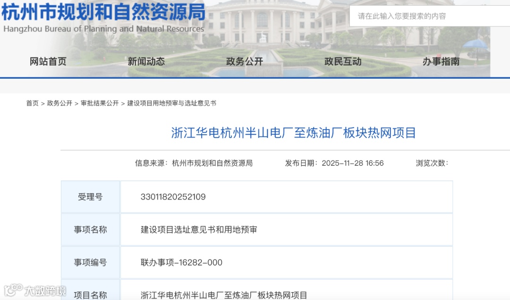Click the 事项编号 table header cell
The width and height of the screenshot is (510, 300).
pos(90,262)
